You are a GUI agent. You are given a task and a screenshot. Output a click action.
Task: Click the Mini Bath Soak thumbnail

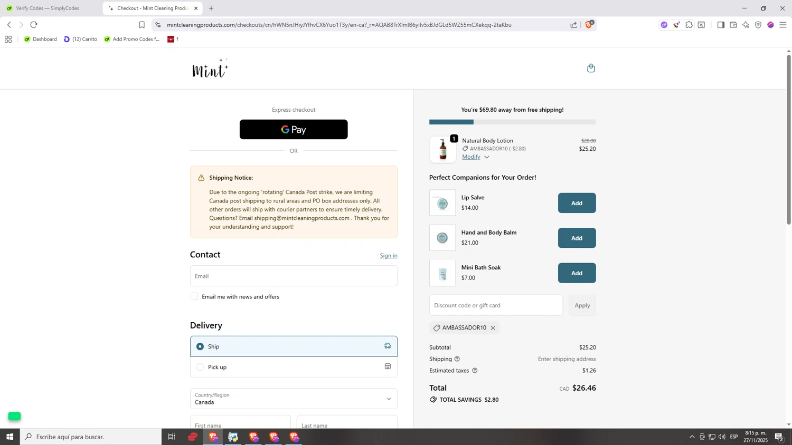click(442, 273)
